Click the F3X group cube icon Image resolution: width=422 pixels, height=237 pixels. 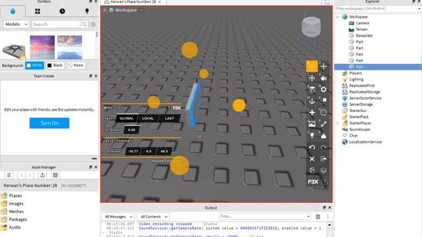324,170
